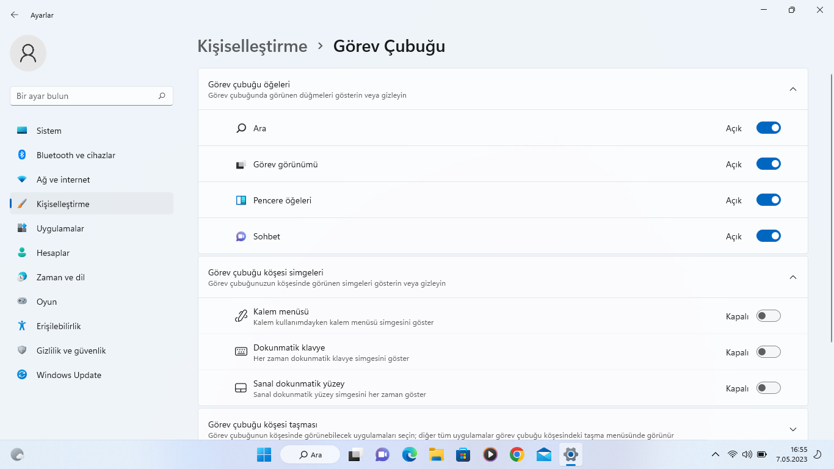The height and width of the screenshot is (469, 834).
Task: Turn on Sanal dokunmatik yüzey toggle
Action: pyautogui.click(x=769, y=388)
